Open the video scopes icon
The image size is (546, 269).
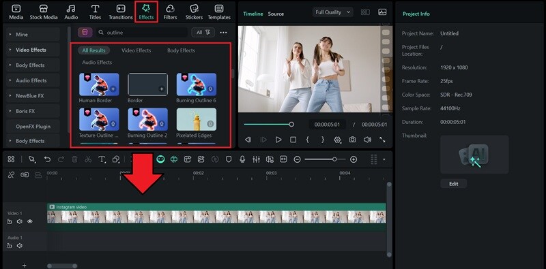(x=382, y=12)
